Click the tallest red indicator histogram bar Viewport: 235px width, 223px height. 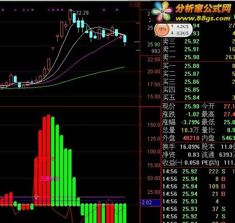click(49, 160)
